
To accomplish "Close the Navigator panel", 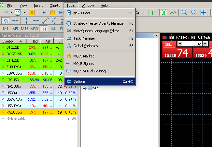I will pyautogui.click(x=157, y=35).
